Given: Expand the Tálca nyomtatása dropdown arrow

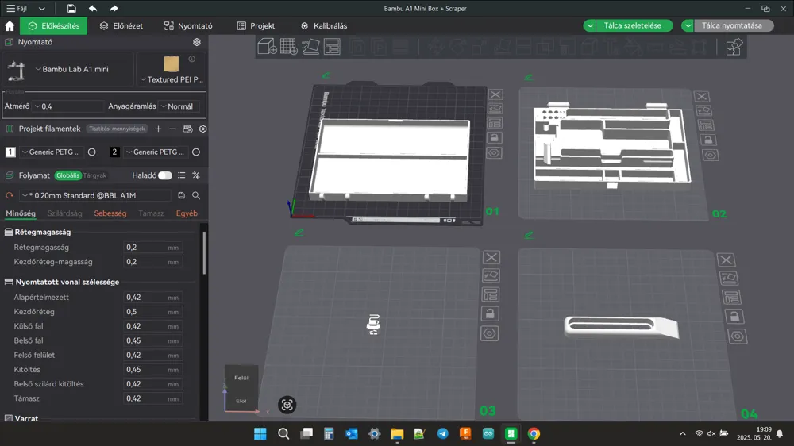Looking at the screenshot, I should [x=688, y=25].
